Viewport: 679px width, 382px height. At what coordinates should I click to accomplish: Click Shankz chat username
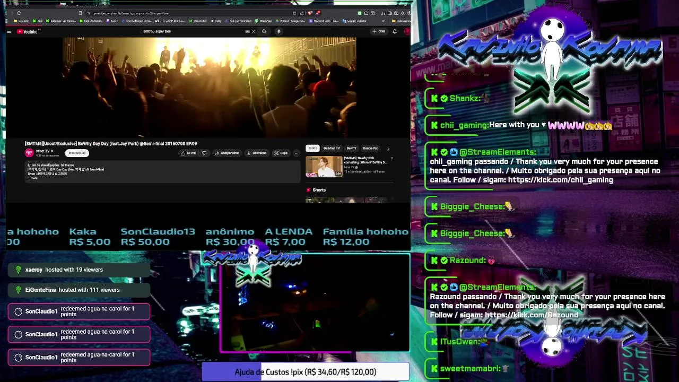pos(464,98)
